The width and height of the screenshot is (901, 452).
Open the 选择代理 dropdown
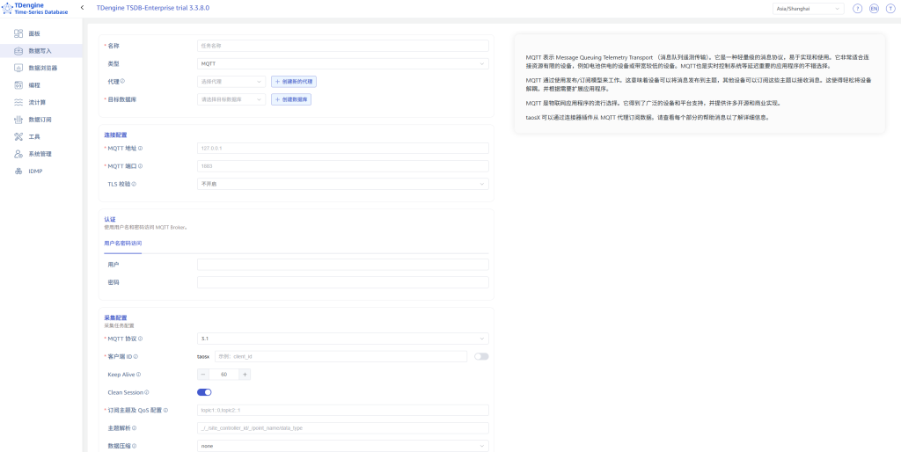click(231, 82)
